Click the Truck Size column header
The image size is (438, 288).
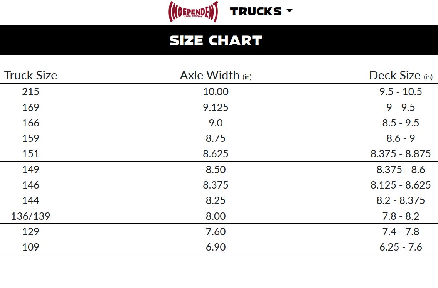(x=31, y=75)
